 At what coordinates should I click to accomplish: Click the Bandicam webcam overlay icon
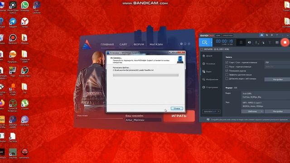pyautogui.click(x=241, y=42)
